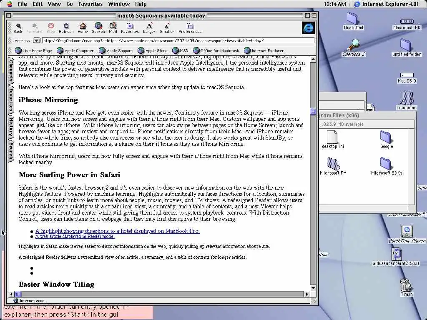Image resolution: width=427 pixels, height=320 pixels.
Task: Open the Go menu
Action: click(x=70, y=4)
